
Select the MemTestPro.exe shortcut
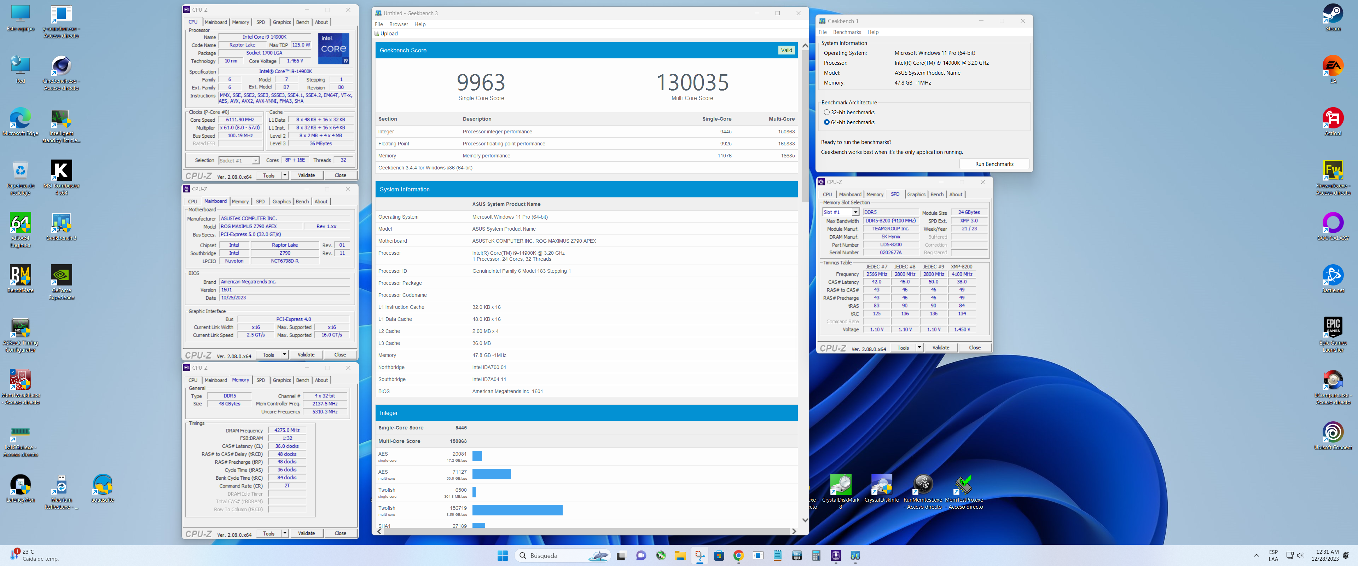coord(964,492)
